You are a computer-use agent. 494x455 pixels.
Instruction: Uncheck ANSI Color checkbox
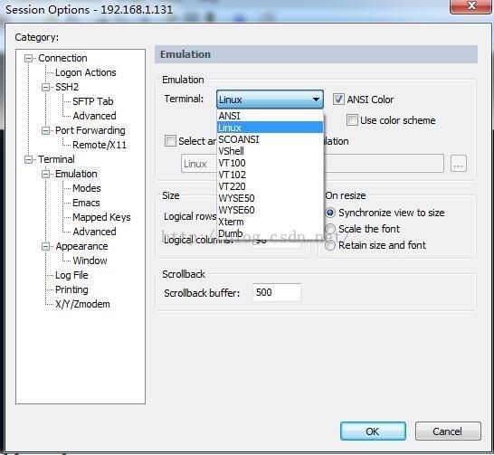pyautogui.click(x=338, y=100)
